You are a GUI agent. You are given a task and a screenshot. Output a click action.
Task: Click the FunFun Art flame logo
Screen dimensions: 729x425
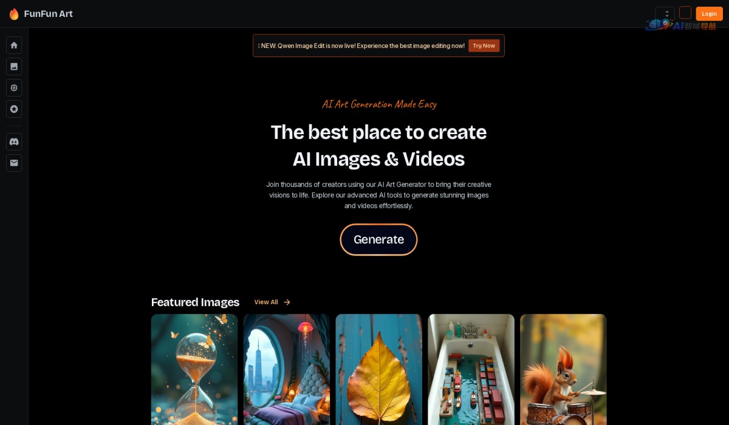pos(14,13)
